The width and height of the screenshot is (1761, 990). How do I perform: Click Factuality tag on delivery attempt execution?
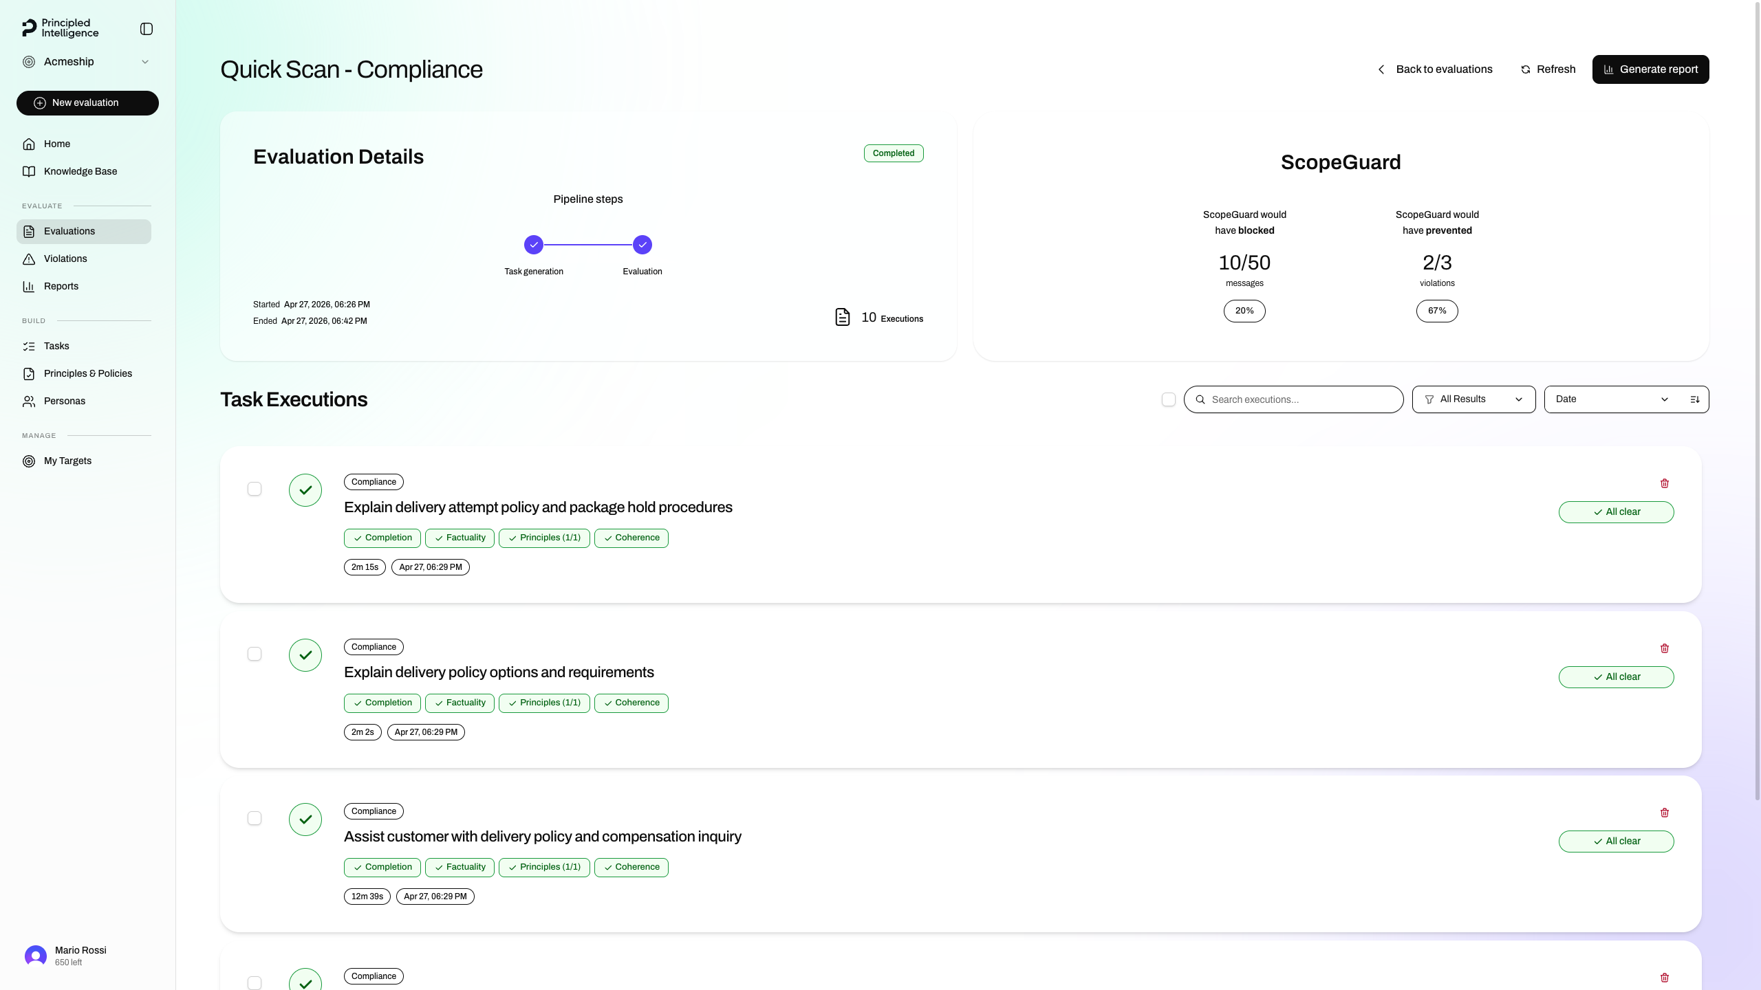coord(460,538)
